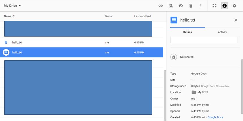The height and width of the screenshot is (121, 243).
Task: Remove file with the trash icon
Action: 191,6
